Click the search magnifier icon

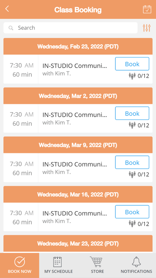11,28
